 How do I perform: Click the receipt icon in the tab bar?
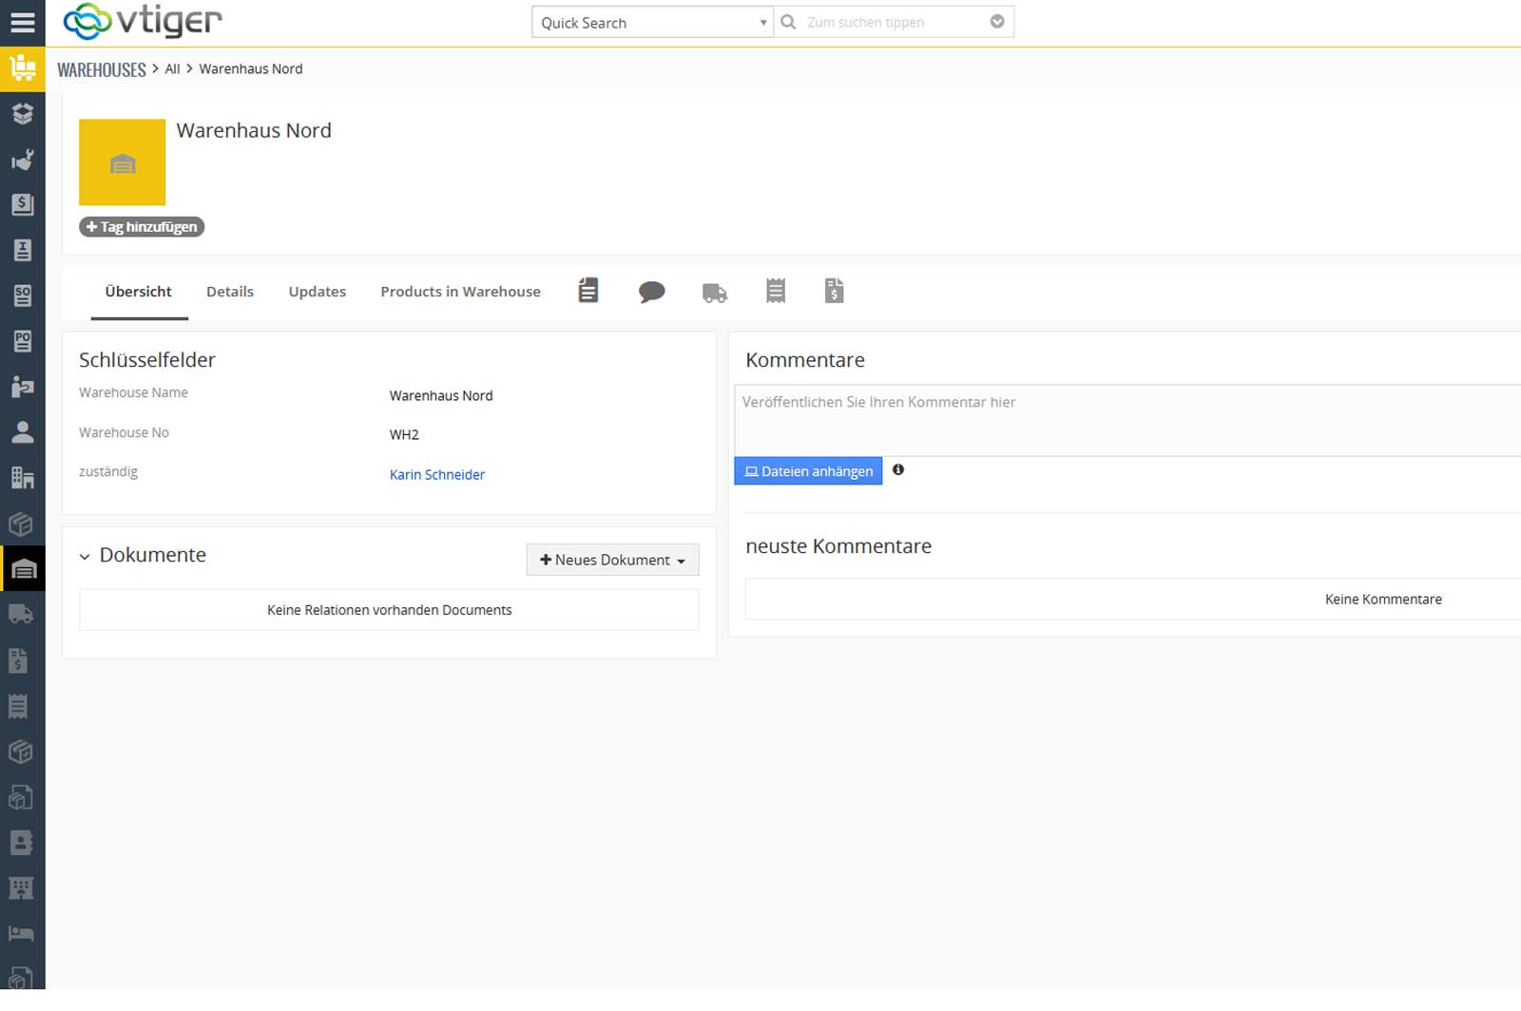coord(776,291)
